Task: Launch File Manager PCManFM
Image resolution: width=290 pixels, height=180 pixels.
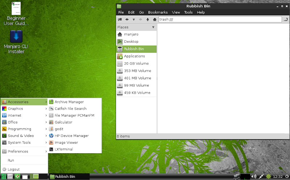Action: coord(75,116)
